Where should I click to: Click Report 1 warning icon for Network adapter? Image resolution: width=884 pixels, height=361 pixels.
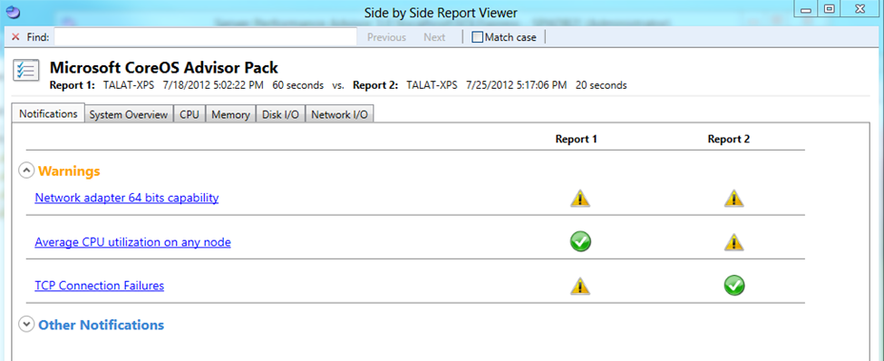[x=580, y=199]
